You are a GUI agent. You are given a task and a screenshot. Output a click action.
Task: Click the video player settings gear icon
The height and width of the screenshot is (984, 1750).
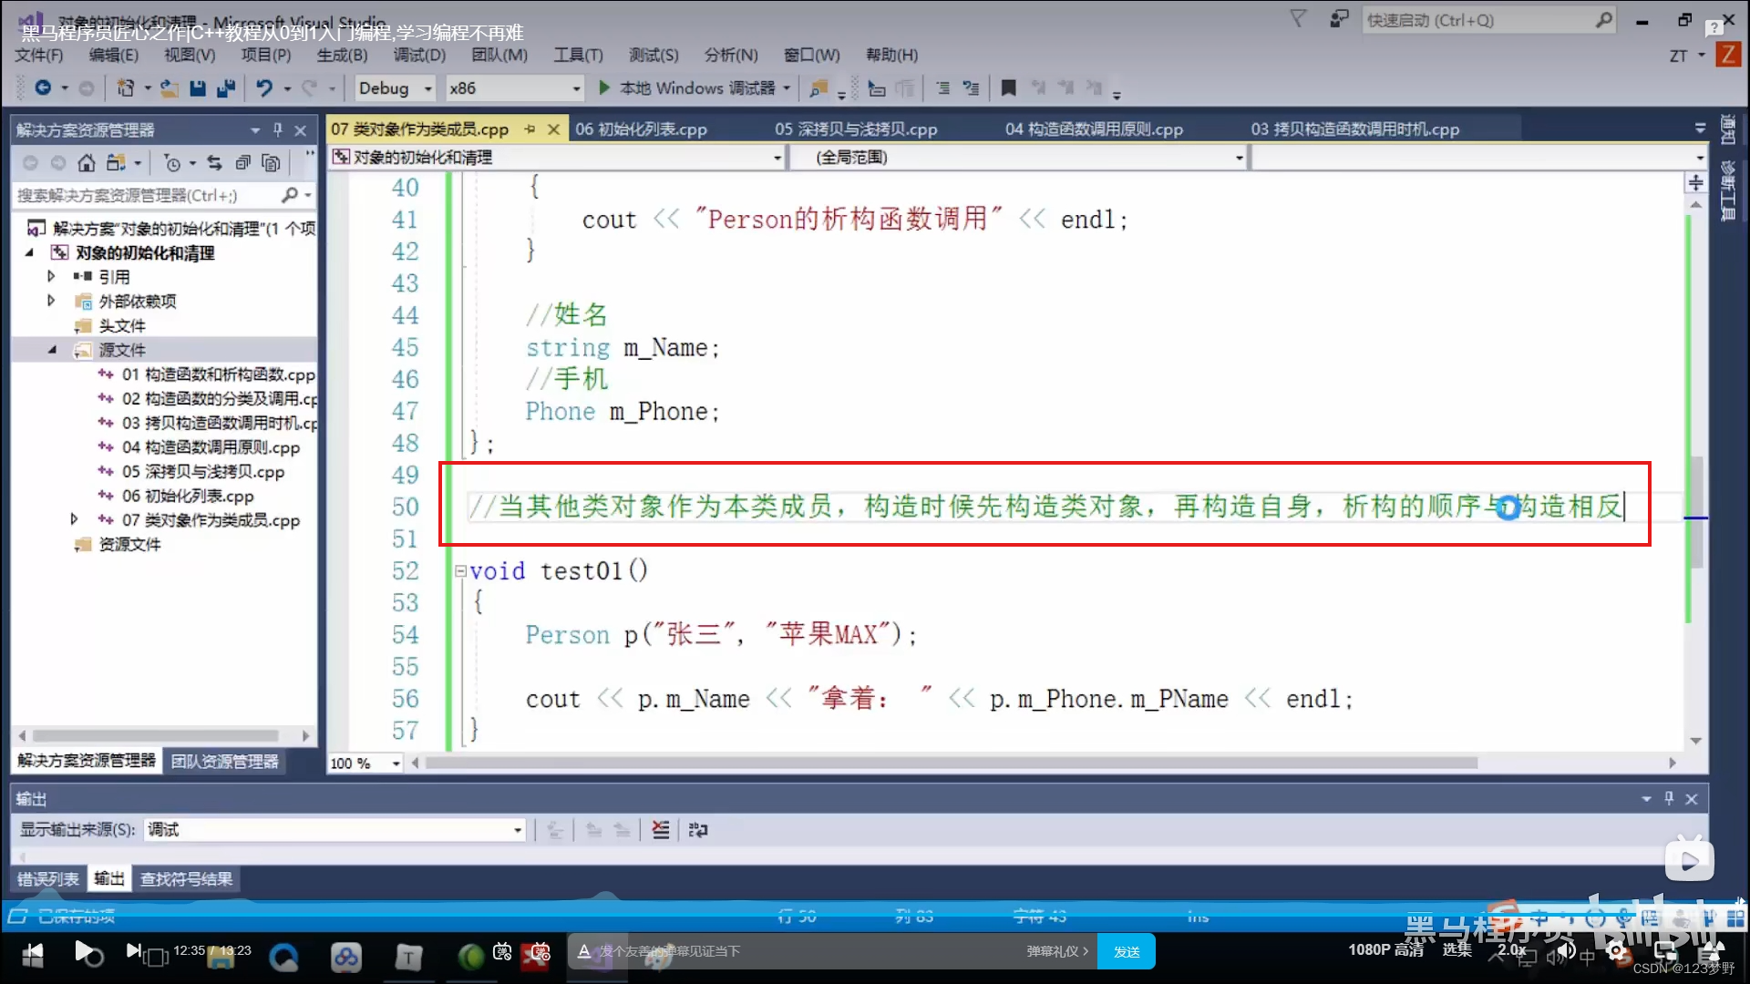1617,952
